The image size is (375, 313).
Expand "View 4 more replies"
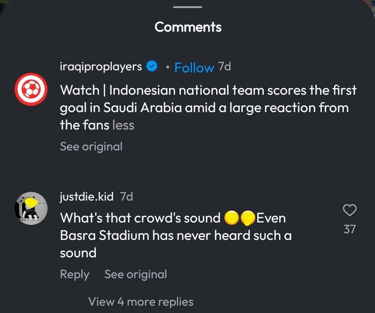point(141,302)
